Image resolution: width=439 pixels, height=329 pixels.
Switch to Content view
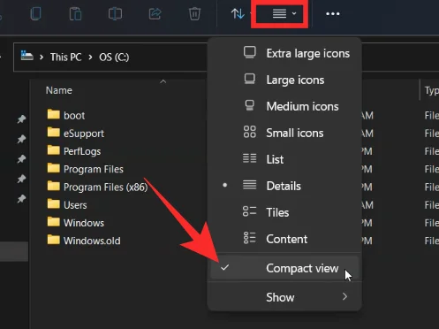284,239
